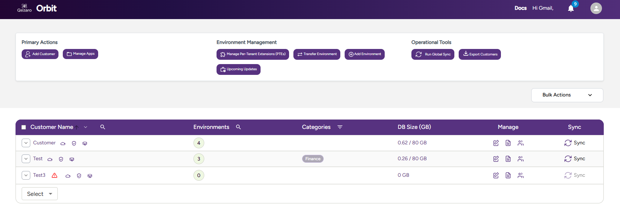Sync the Test row
The width and height of the screenshot is (620, 216).
coord(575,159)
